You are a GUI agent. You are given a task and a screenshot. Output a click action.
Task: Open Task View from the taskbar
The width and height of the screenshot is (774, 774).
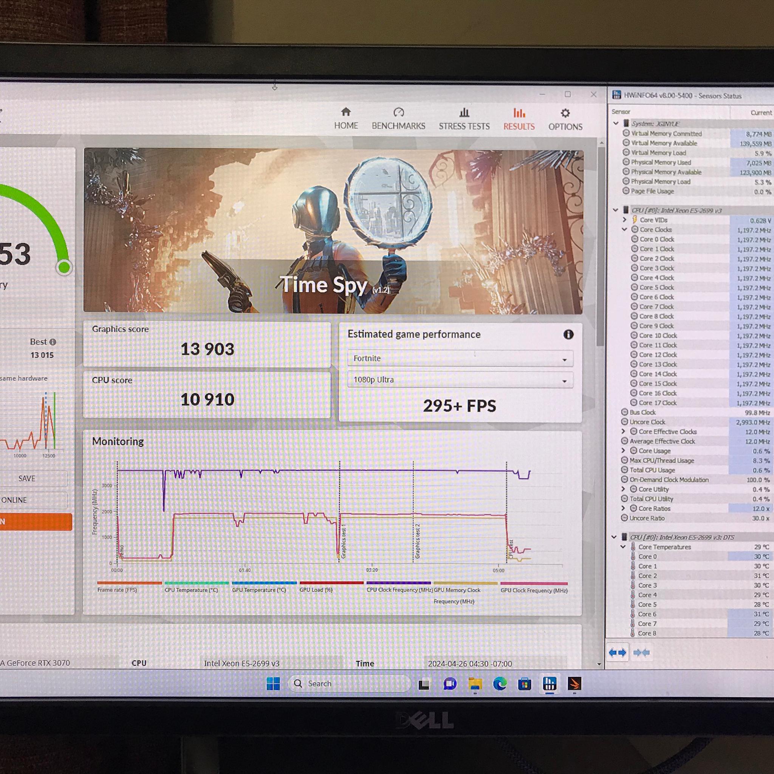click(x=424, y=685)
